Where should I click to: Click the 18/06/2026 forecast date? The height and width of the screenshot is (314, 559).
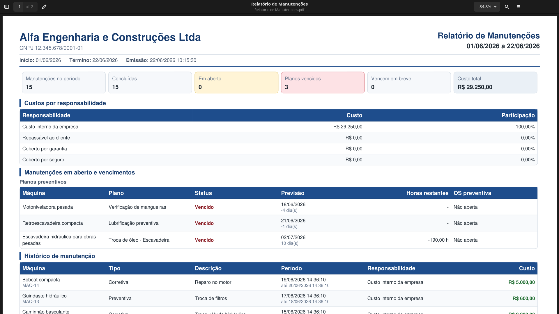click(293, 205)
